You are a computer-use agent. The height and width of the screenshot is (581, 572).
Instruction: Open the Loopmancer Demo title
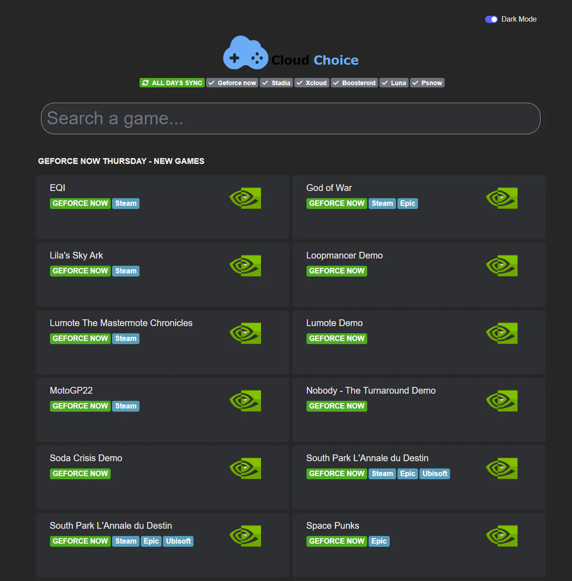pos(344,255)
